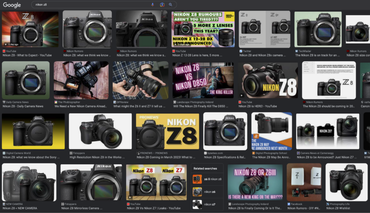Click 'We Need a New Nikon Camera' caption
The width and height of the screenshot is (370, 213).
point(81,106)
